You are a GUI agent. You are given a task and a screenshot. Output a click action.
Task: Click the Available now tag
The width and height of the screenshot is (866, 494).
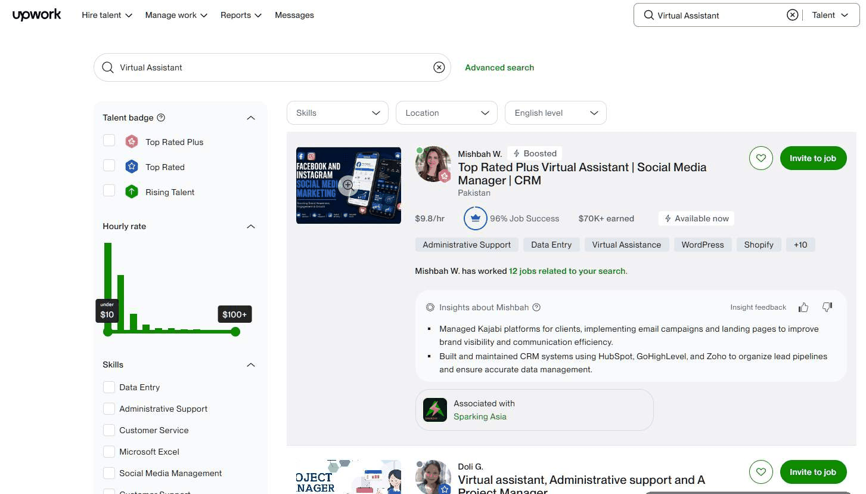(696, 218)
